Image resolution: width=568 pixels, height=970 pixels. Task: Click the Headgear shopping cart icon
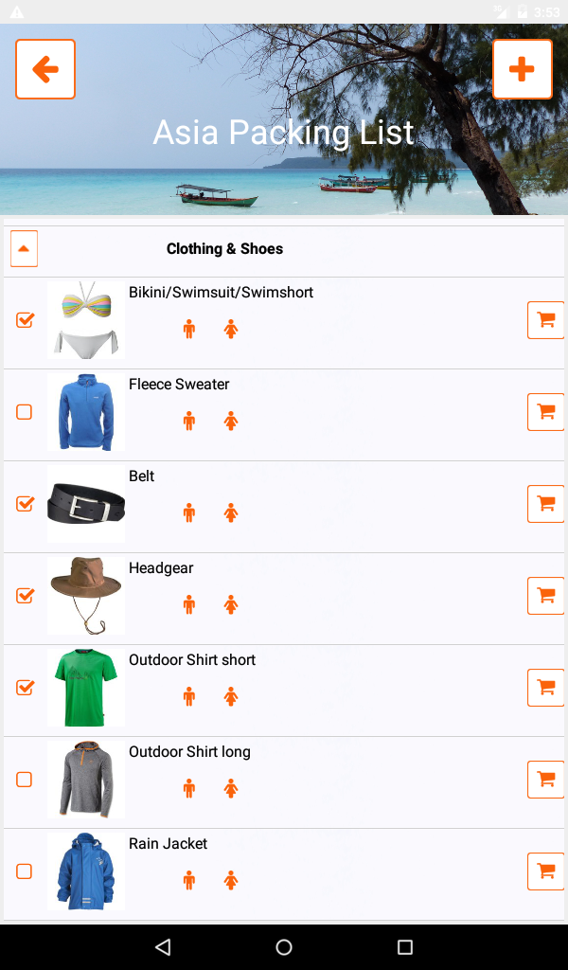click(x=545, y=596)
